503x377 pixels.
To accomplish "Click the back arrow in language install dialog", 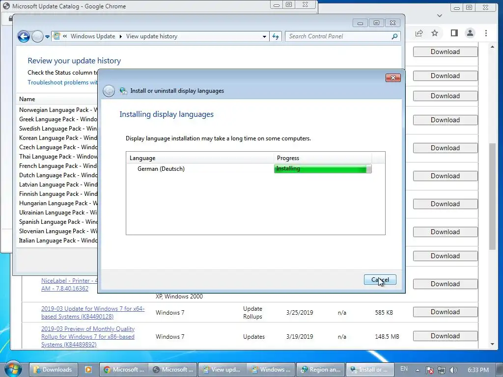I will [x=109, y=91].
